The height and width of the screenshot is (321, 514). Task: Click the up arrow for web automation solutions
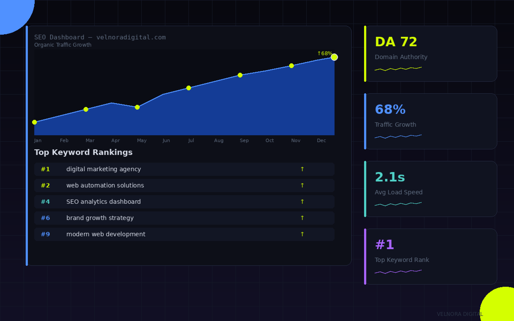click(x=302, y=185)
